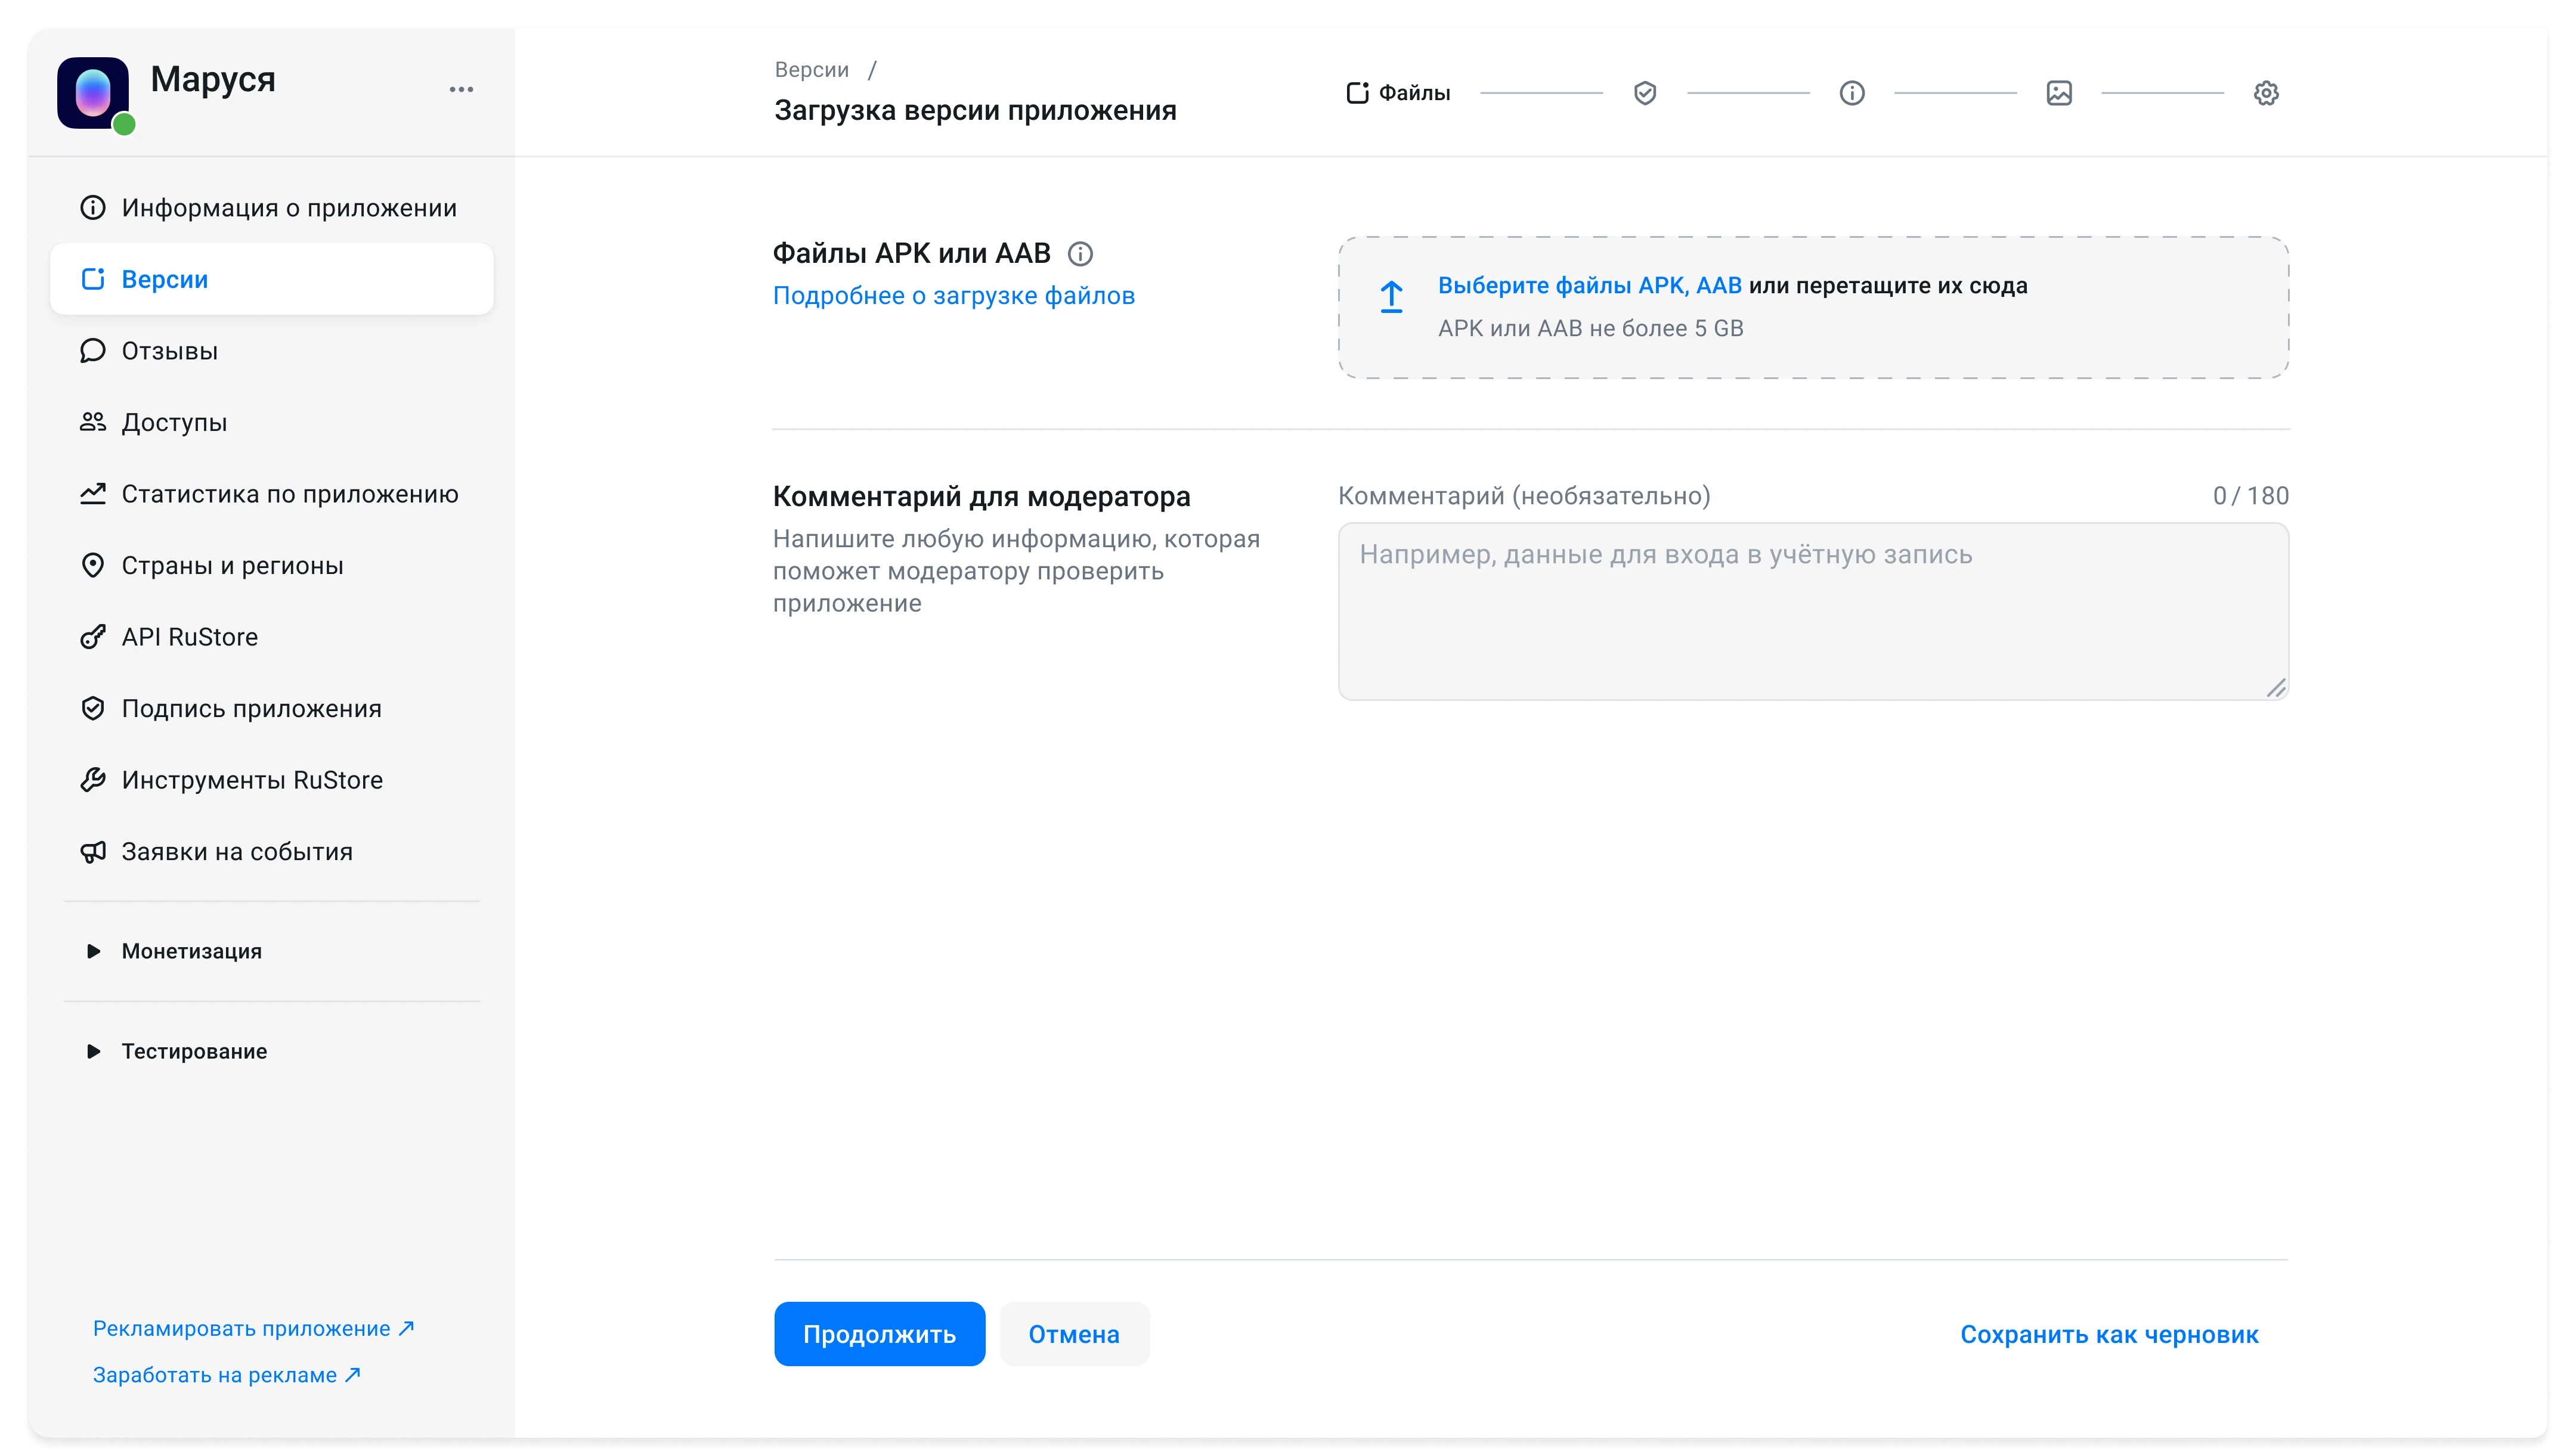Open Подробнее о загрузке файлов link
Image resolution: width=2576 pixels, height=1452 pixels.
(x=954, y=296)
